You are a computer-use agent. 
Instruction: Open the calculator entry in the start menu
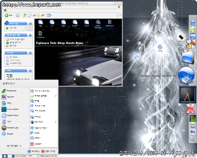(7, 122)
